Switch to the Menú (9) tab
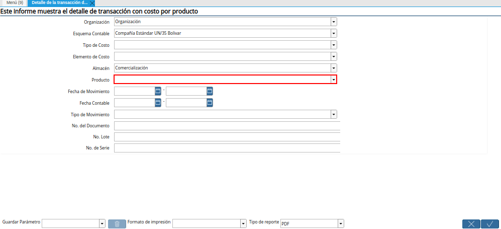Screen dimensions: 501x229 (15, 3)
